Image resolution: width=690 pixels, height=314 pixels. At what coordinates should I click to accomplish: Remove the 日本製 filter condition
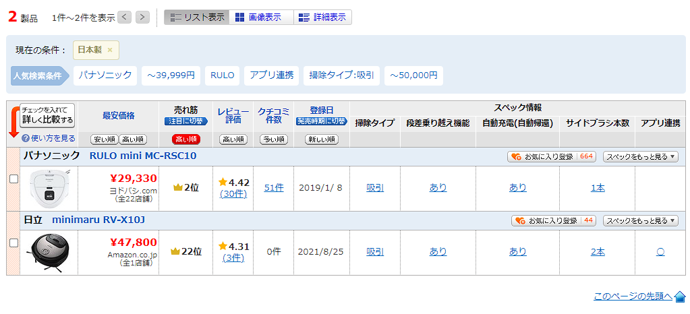110,50
